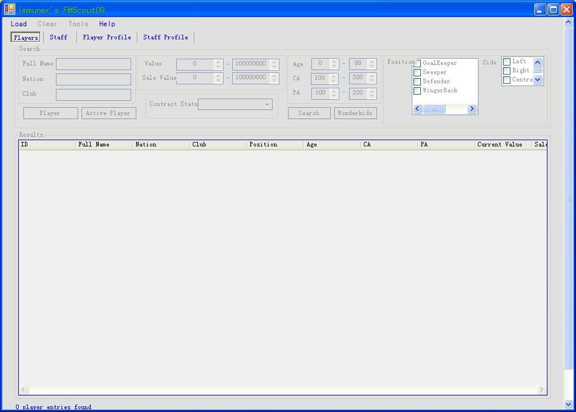
Task: Open the Staff Profile tab
Action: [x=166, y=37]
